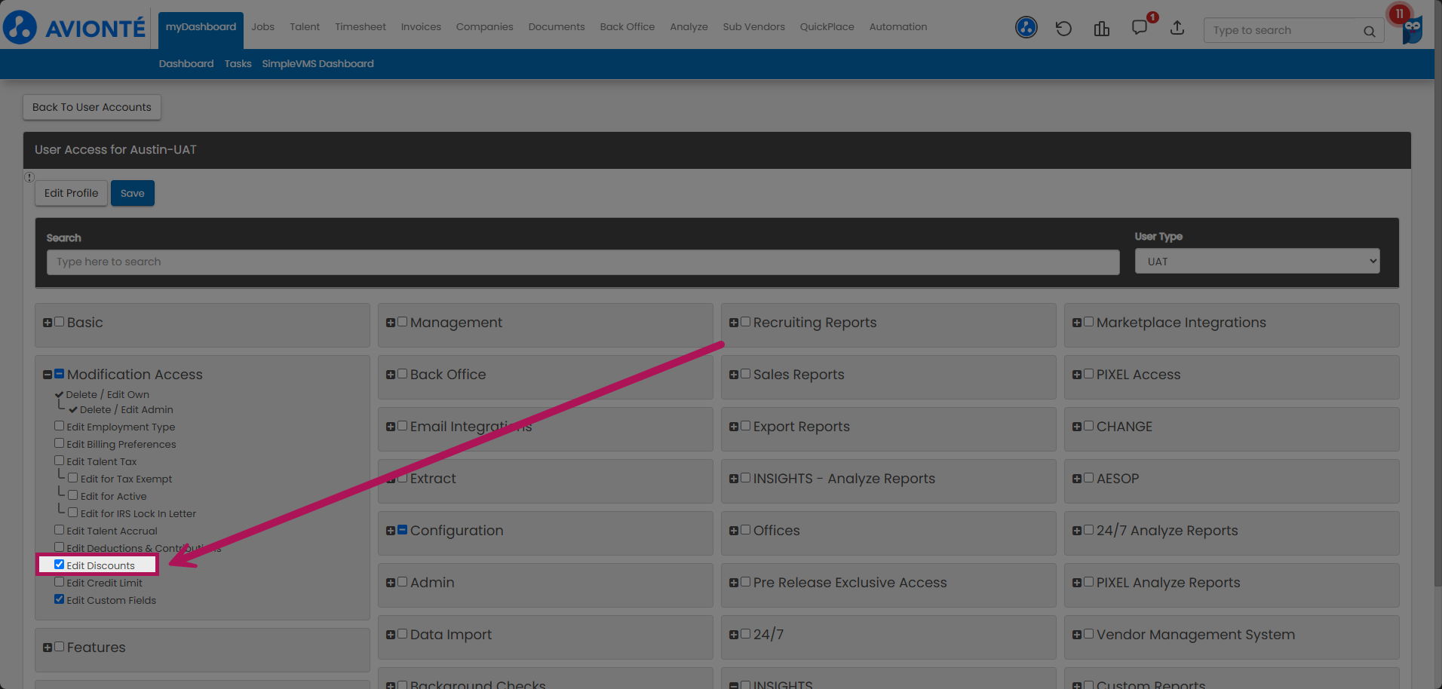The width and height of the screenshot is (1442, 689).
Task: Tick the Management group checkbox
Action: (x=402, y=322)
